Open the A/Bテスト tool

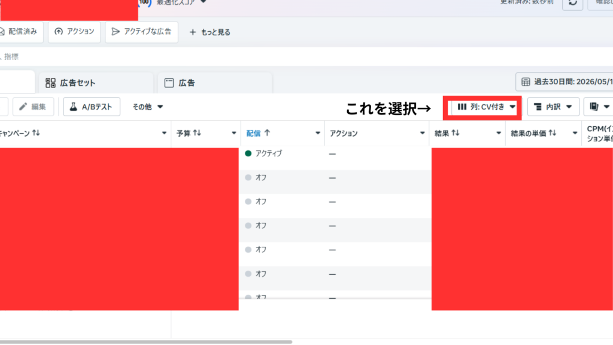coord(92,107)
